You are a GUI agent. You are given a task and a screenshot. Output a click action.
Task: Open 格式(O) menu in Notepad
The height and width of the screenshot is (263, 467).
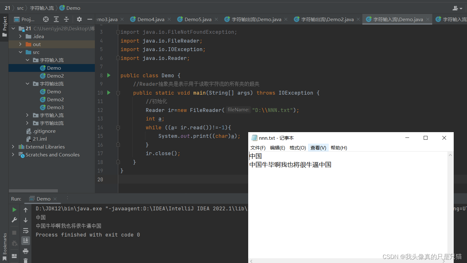(298, 148)
